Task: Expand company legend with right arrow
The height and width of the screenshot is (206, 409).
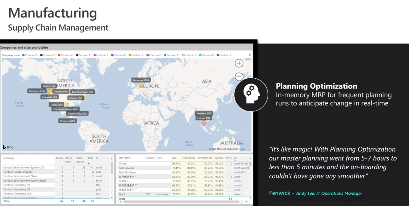Action: (x=250, y=55)
